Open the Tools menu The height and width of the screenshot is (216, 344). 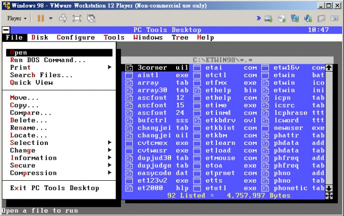click(x=114, y=37)
